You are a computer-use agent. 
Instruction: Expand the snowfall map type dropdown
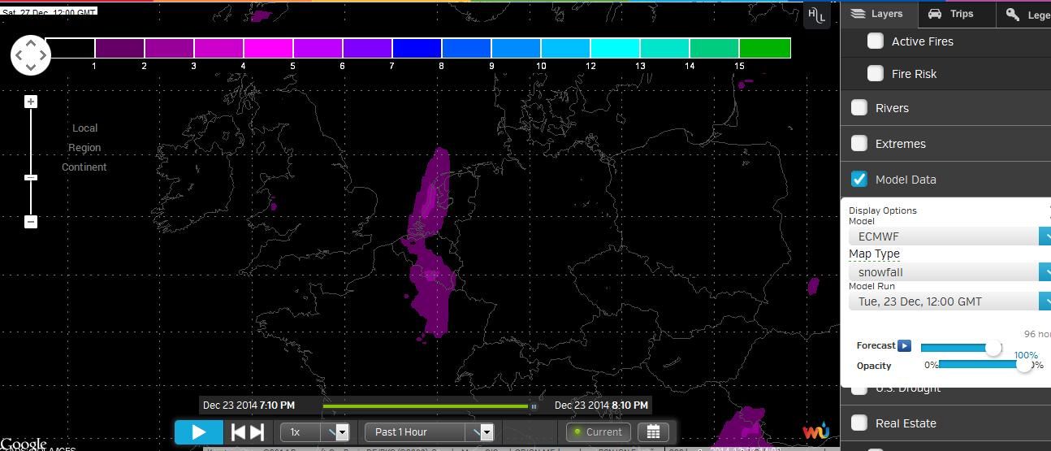[949, 272]
